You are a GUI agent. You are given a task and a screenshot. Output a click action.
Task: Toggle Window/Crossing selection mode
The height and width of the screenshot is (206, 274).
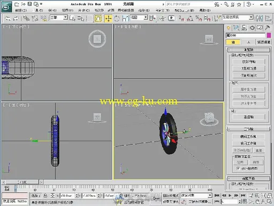[98, 18]
